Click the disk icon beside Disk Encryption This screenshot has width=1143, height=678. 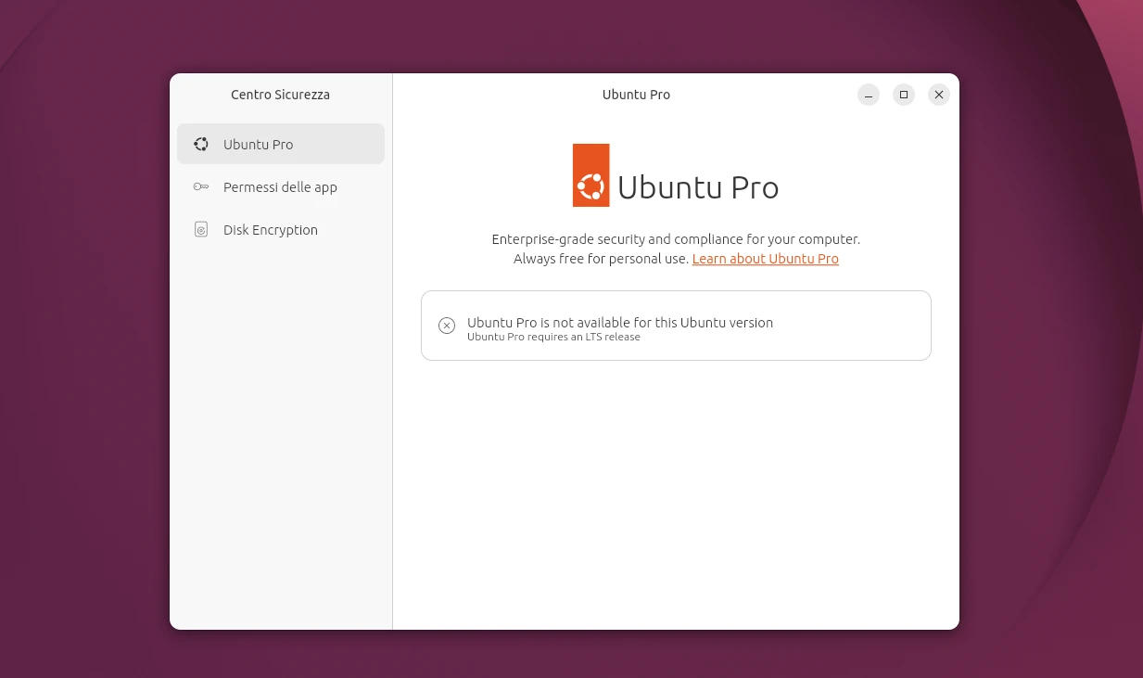(201, 229)
